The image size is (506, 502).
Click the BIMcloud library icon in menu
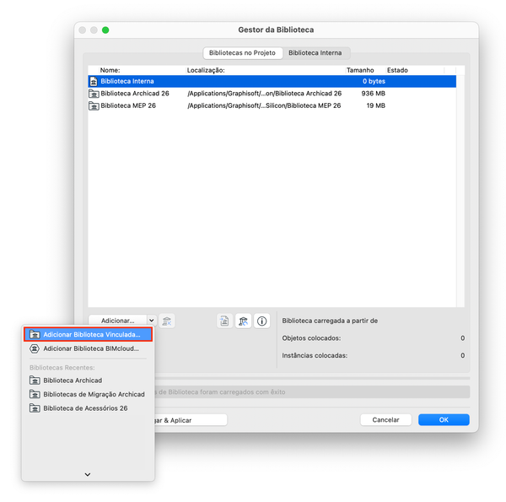35,348
